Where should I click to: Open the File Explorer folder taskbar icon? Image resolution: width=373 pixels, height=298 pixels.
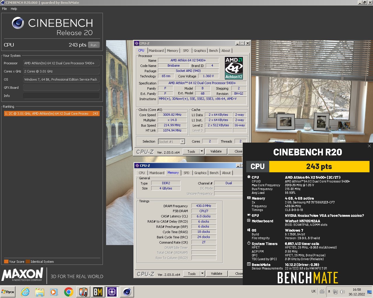[40, 292]
